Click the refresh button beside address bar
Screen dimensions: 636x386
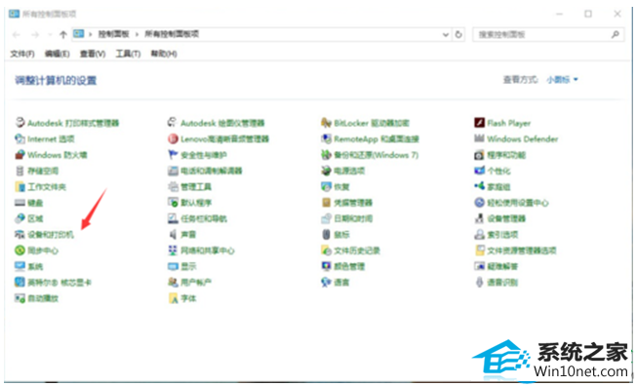point(458,34)
